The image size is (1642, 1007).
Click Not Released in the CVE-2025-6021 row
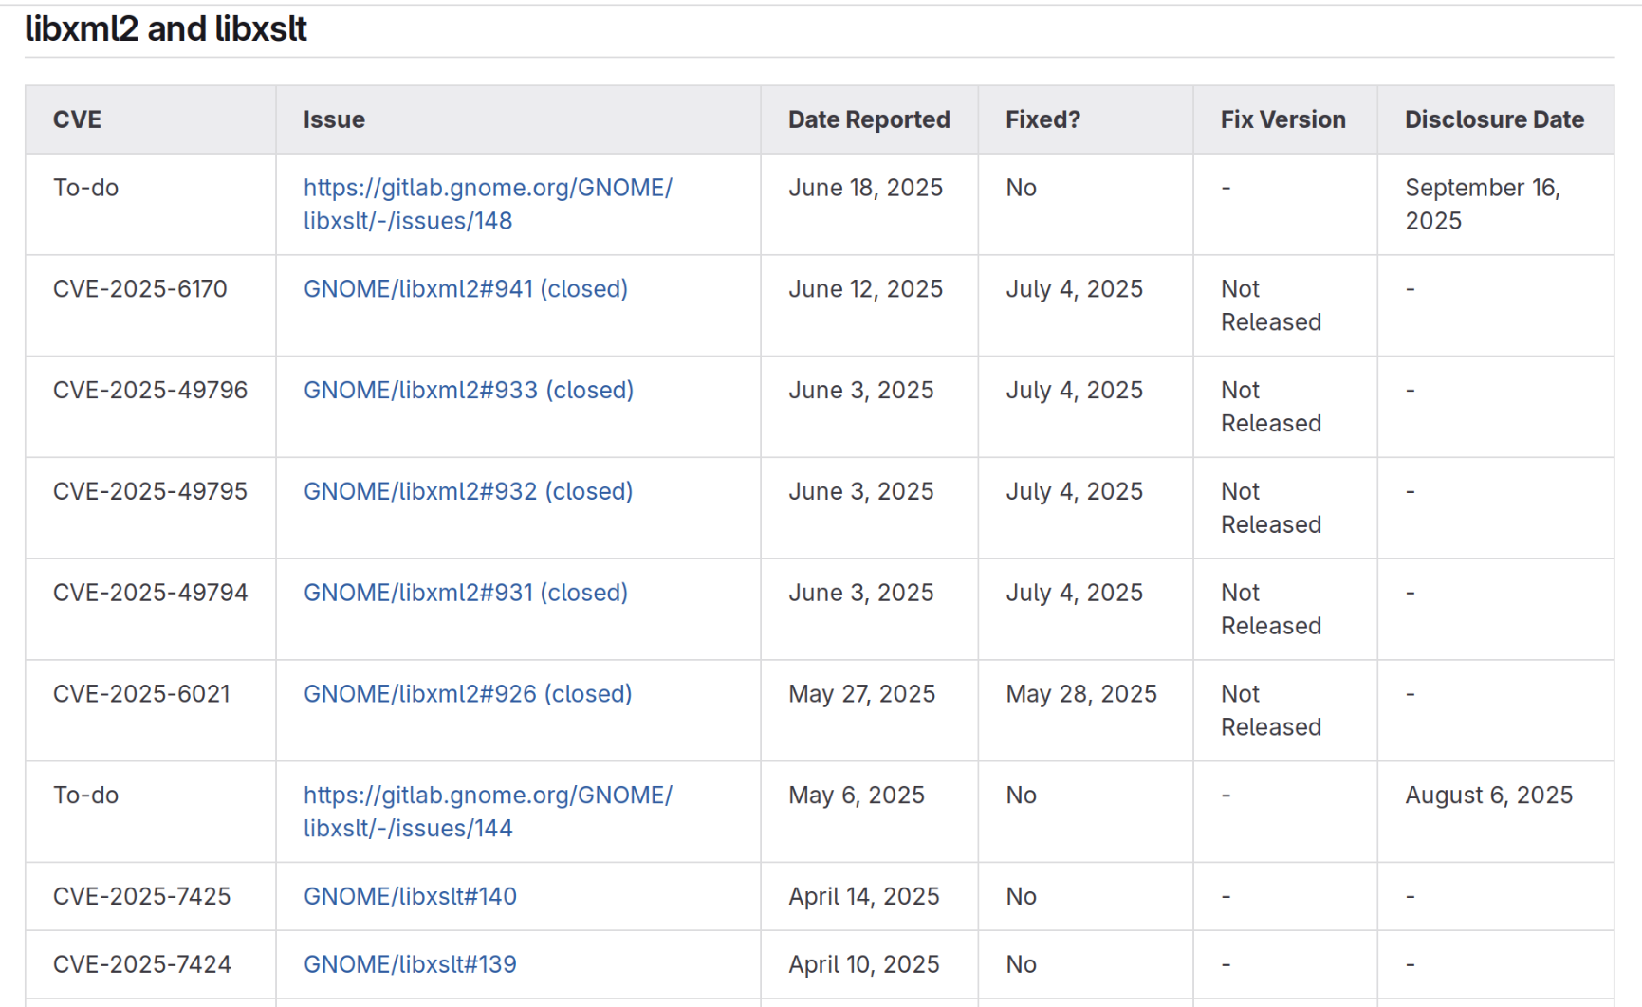click(x=1271, y=710)
